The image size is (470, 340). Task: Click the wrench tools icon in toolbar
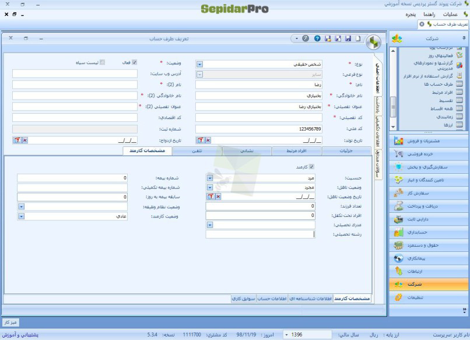coord(306,38)
